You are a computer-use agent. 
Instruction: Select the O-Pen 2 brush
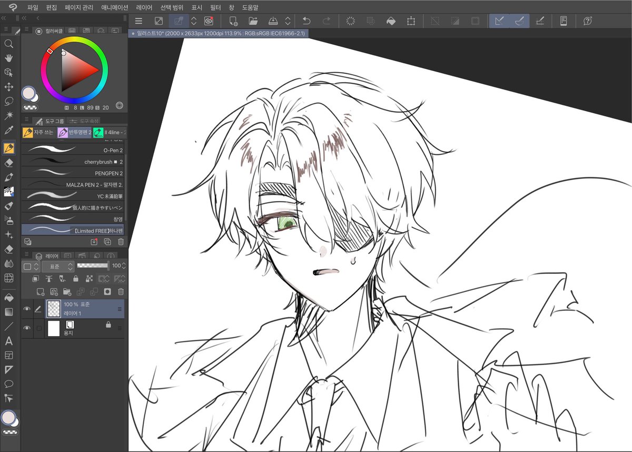coord(73,150)
